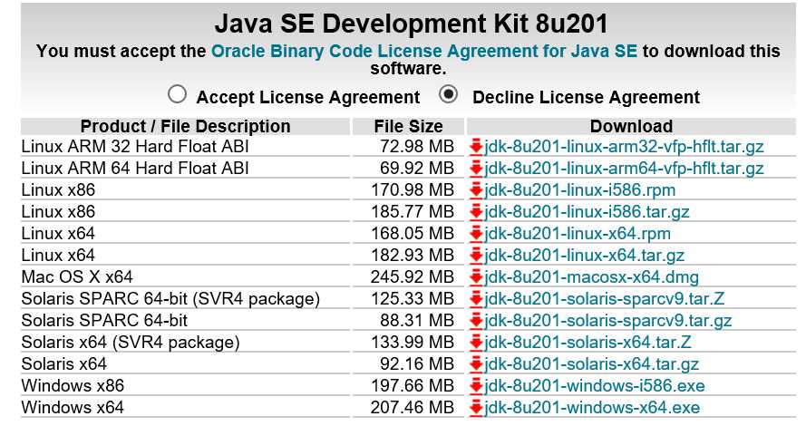Click the 'Solaris SPARC 64-bit' 88.31 MB row label
The height and width of the screenshot is (426, 806).
click(104, 321)
